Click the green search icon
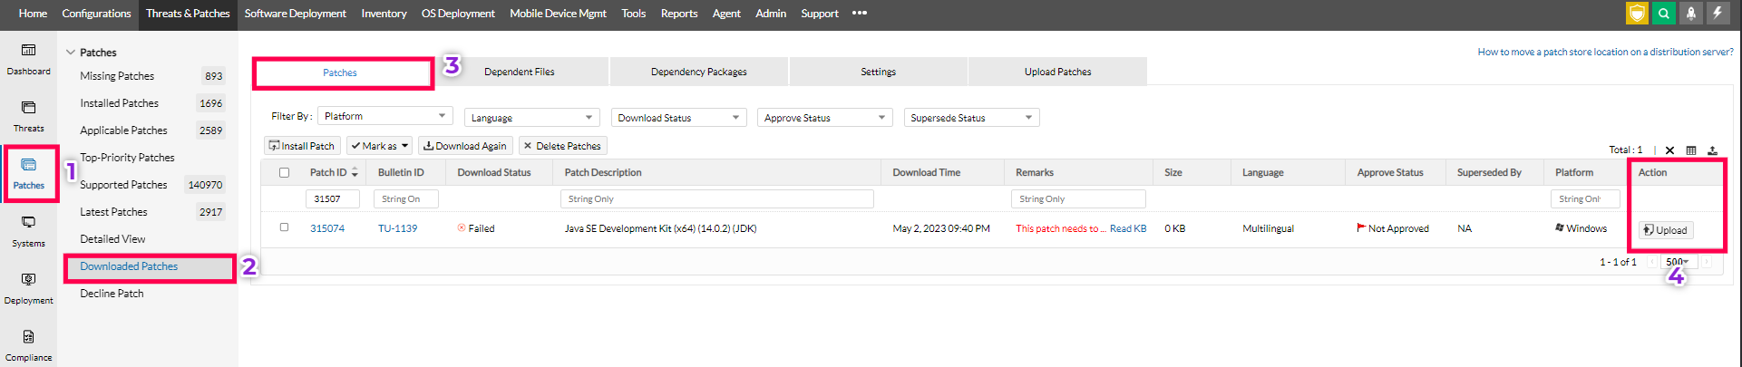Image resolution: width=1742 pixels, height=367 pixels. click(x=1664, y=14)
